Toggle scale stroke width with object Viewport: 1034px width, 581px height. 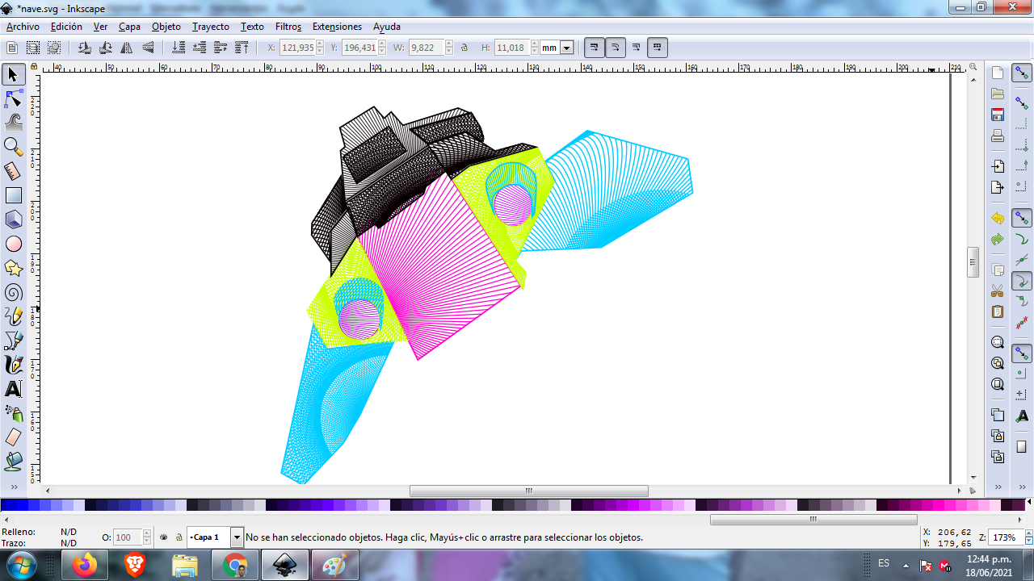click(x=595, y=48)
